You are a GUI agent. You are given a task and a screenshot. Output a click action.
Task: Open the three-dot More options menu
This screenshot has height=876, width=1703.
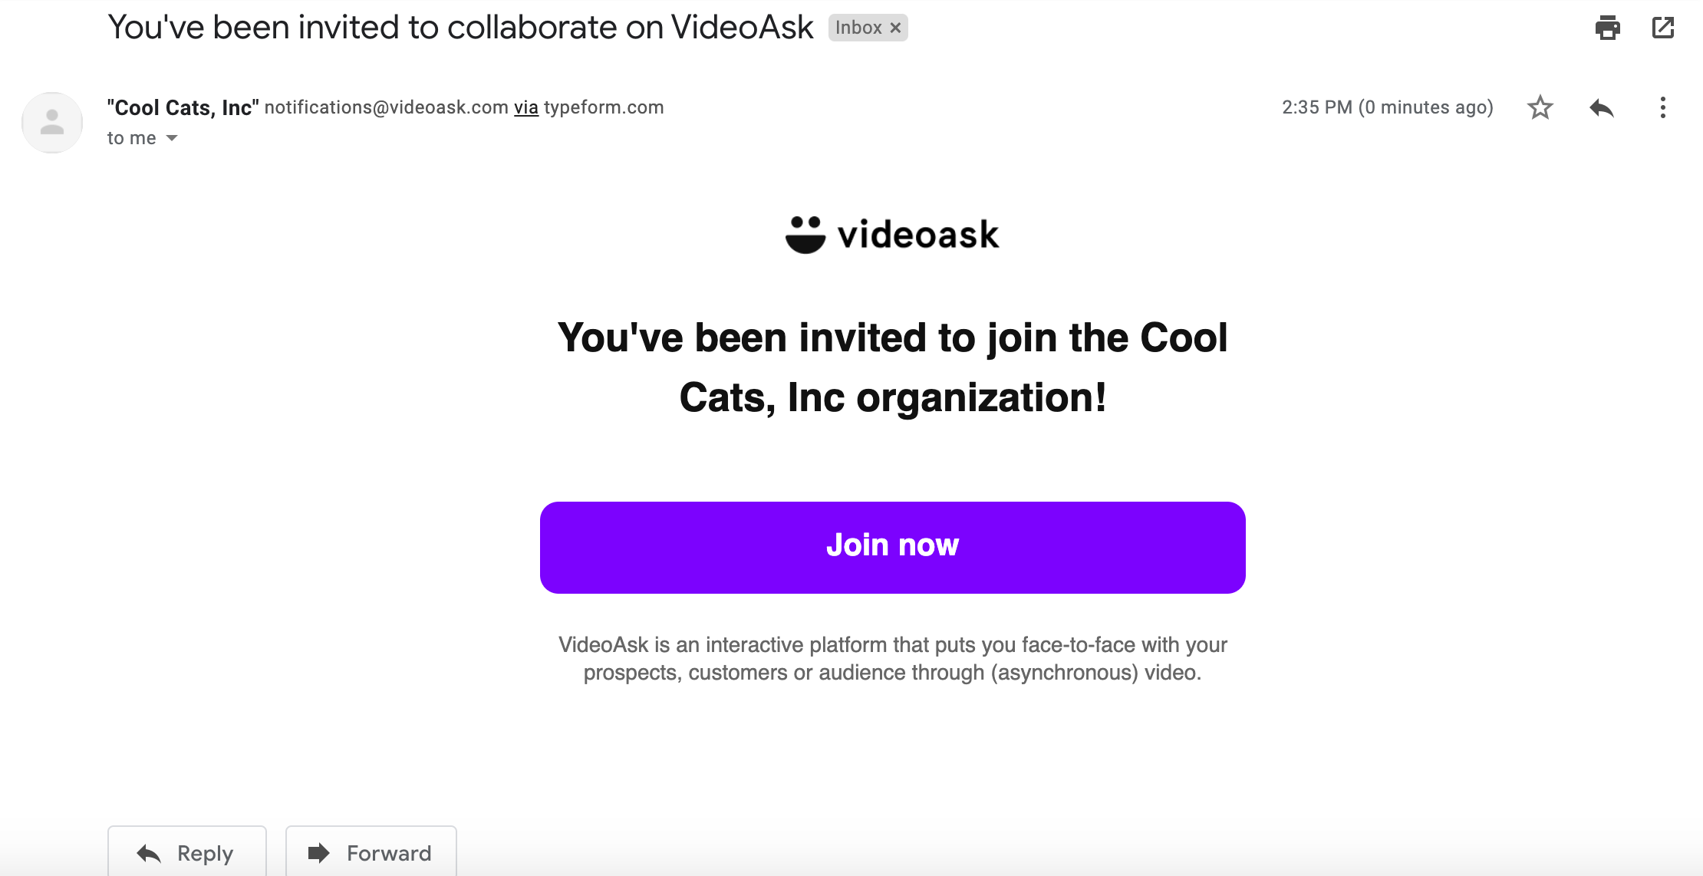(x=1662, y=107)
